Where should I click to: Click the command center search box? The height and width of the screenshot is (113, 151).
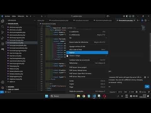tap(76, 16)
